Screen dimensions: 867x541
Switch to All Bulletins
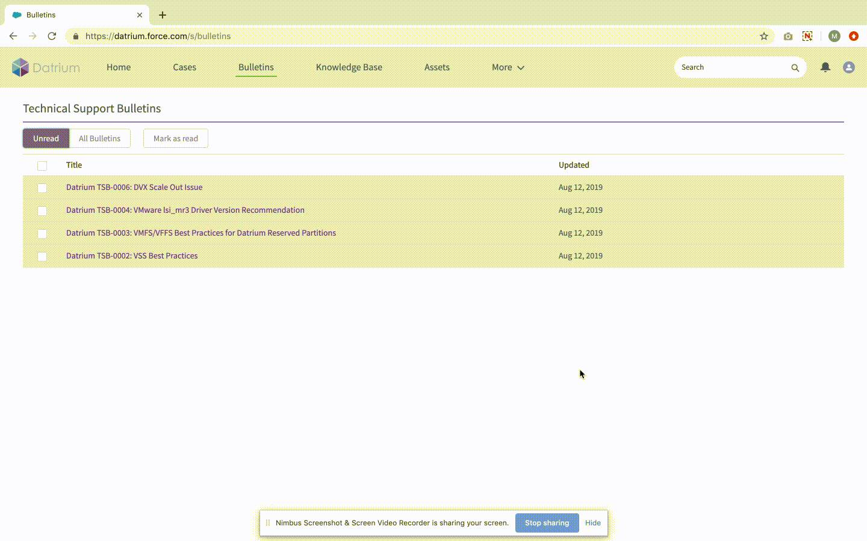pyautogui.click(x=100, y=138)
